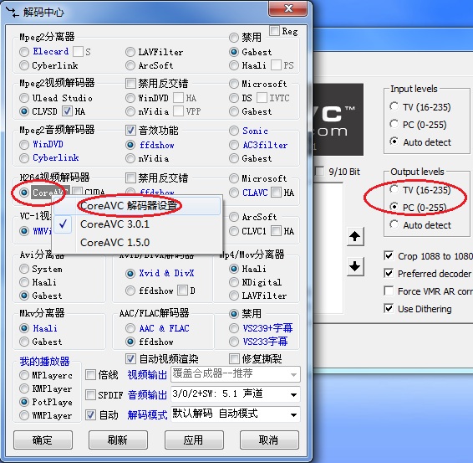This screenshot has width=473, height=463.
Task: Enable 禁用反交错 in Mpeg2视频解码器 section
Action: tap(130, 84)
